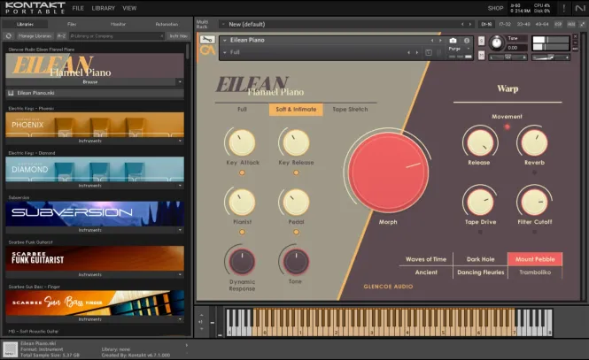Toggle the orange dot under Key Attack
The height and width of the screenshot is (360, 589).
point(242,172)
